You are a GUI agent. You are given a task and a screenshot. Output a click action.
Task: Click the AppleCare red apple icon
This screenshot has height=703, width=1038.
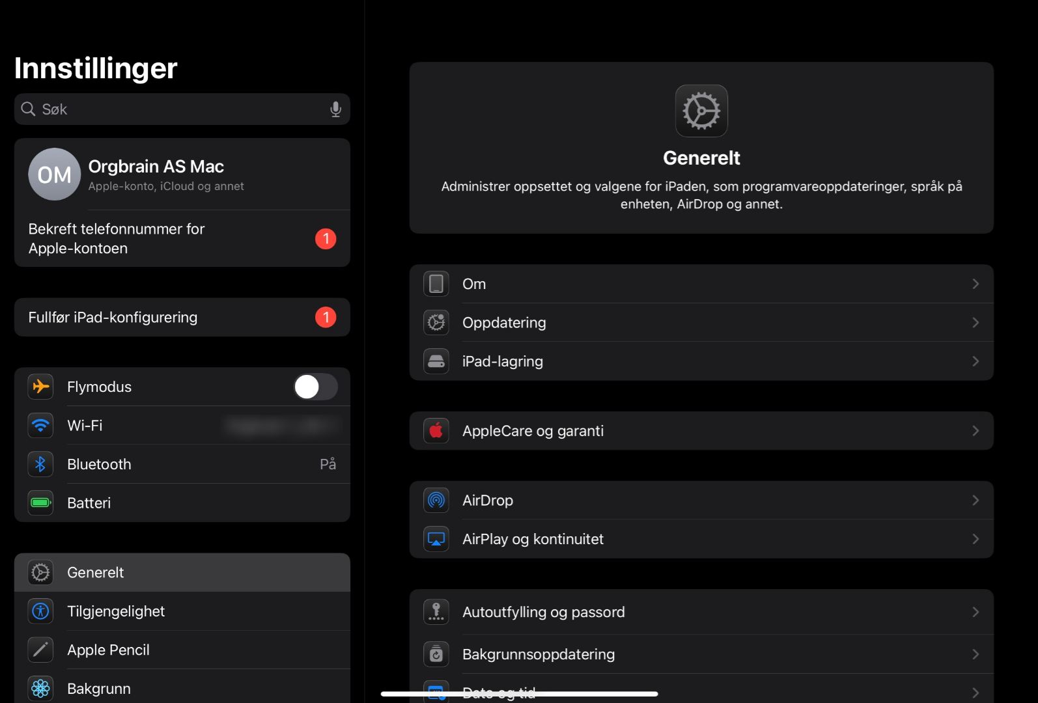[436, 431]
